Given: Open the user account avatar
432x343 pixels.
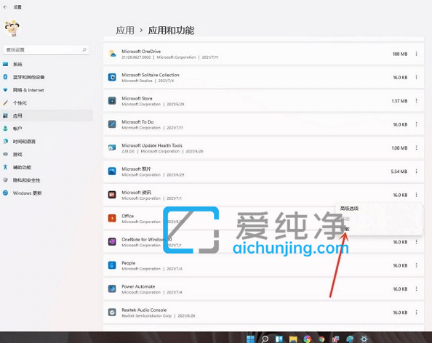Looking at the screenshot, I should pyautogui.click(x=12, y=28).
